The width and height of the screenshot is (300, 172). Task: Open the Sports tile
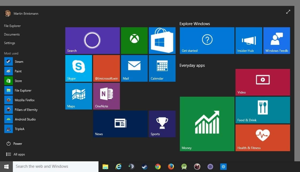[x=162, y=124]
